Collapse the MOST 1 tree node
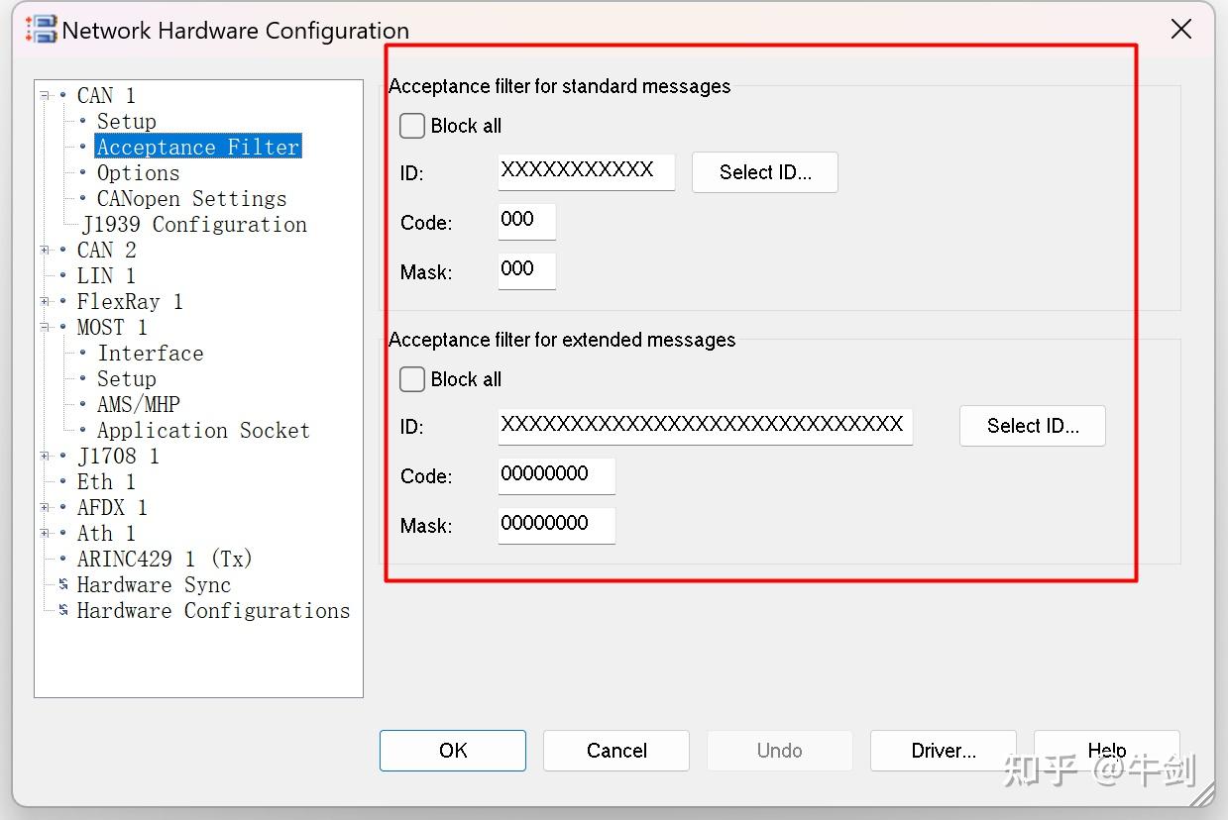Image resolution: width=1228 pixels, height=820 pixels. (x=46, y=327)
